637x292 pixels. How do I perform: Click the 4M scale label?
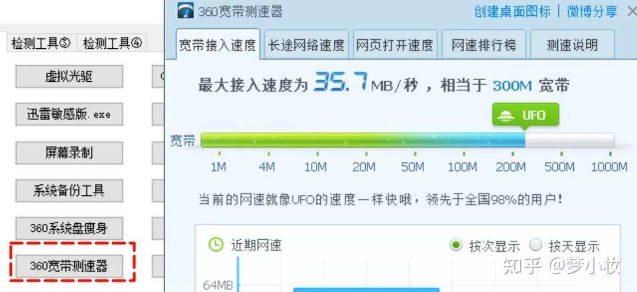click(267, 167)
